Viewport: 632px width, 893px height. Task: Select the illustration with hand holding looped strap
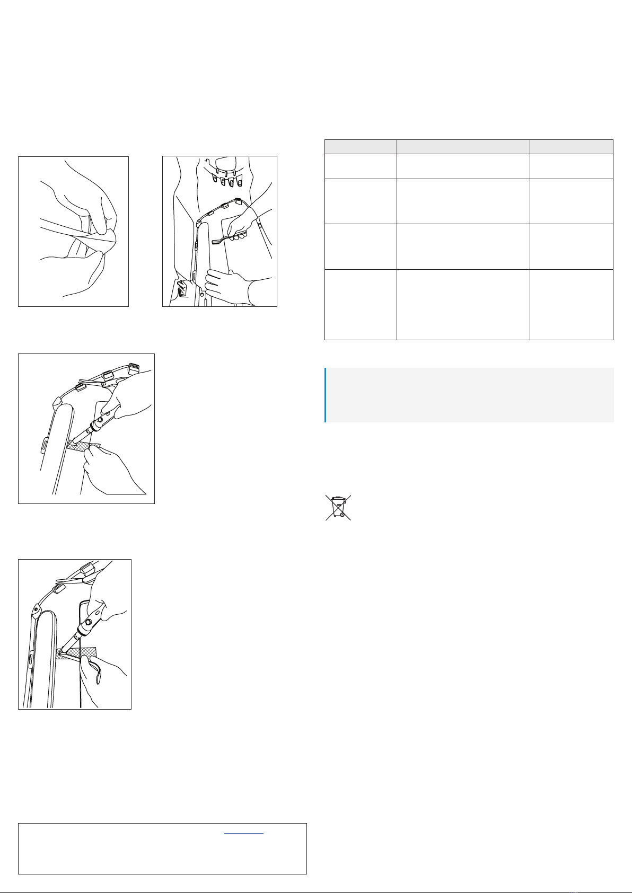(75, 634)
